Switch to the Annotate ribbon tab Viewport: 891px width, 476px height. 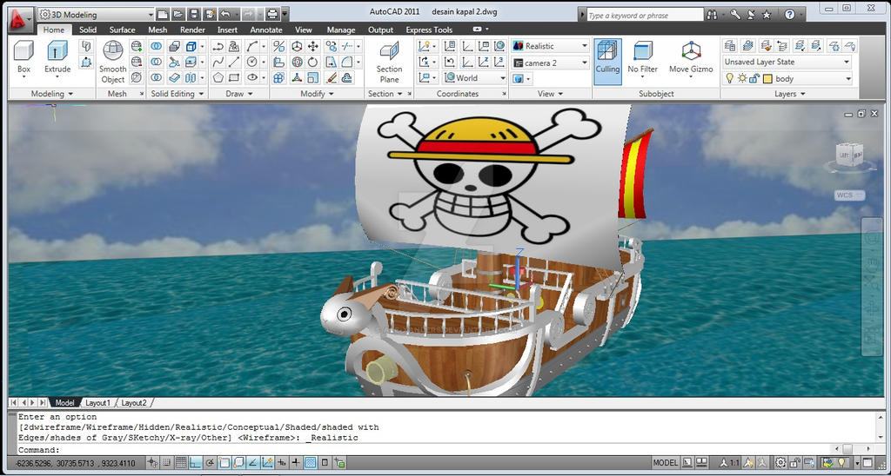point(266,30)
